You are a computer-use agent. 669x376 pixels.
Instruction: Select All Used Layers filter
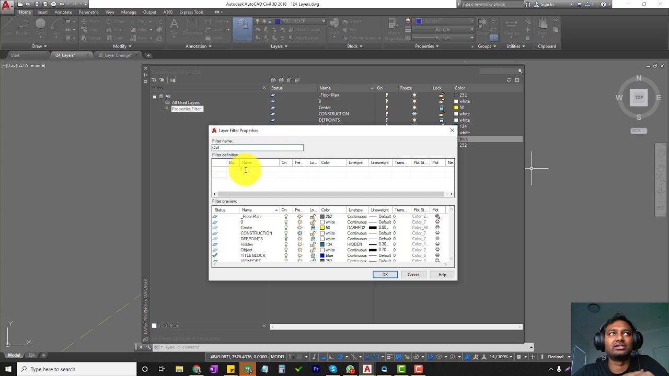[186, 103]
